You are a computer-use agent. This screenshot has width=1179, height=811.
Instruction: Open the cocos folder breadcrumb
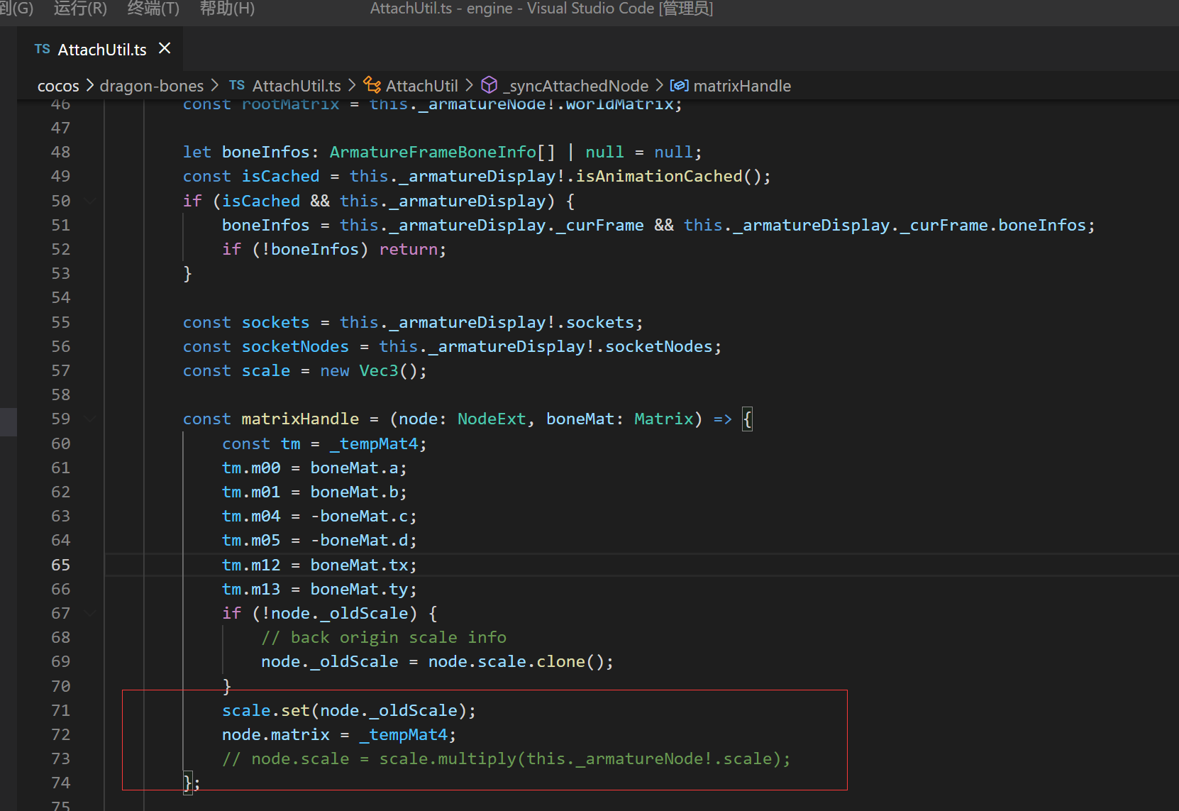click(x=58, y=86)
